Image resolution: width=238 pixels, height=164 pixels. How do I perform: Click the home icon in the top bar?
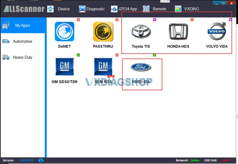click(50, 9)
